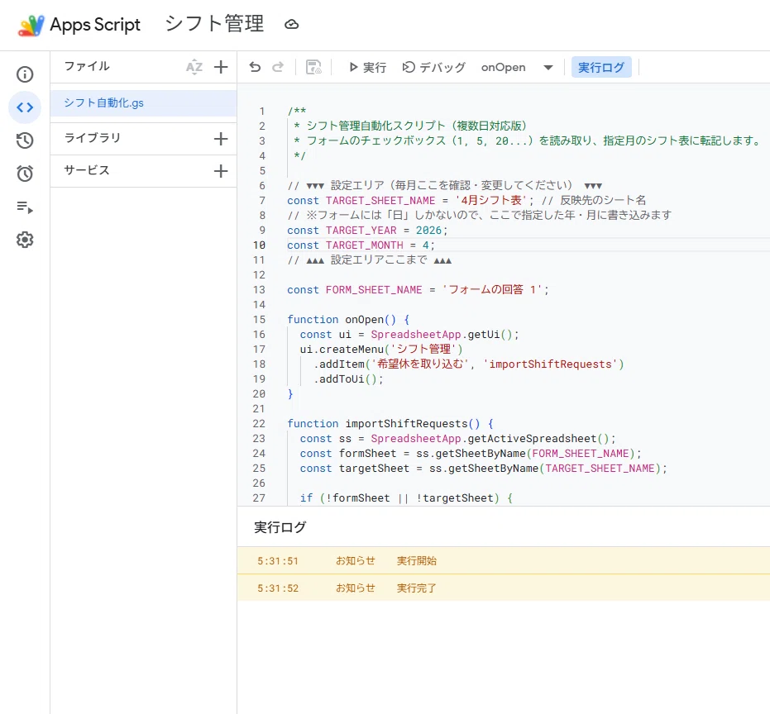Image resolution: width=770 pixels, height=714 pixels.
Task: Sort files alphabetically with AZ icon
Action: 194,67
